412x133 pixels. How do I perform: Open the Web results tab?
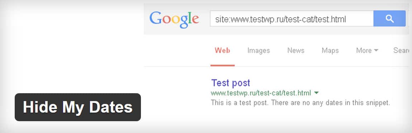(x=222, y=51)
